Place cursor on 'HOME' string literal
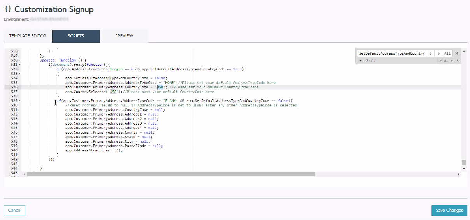Image resolution: width=470 pixels, height=220 pixels. coord(169,83)
